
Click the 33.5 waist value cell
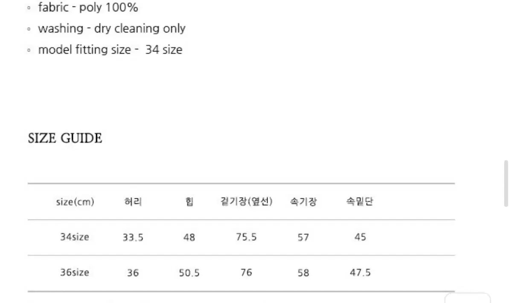pos(133,237)
